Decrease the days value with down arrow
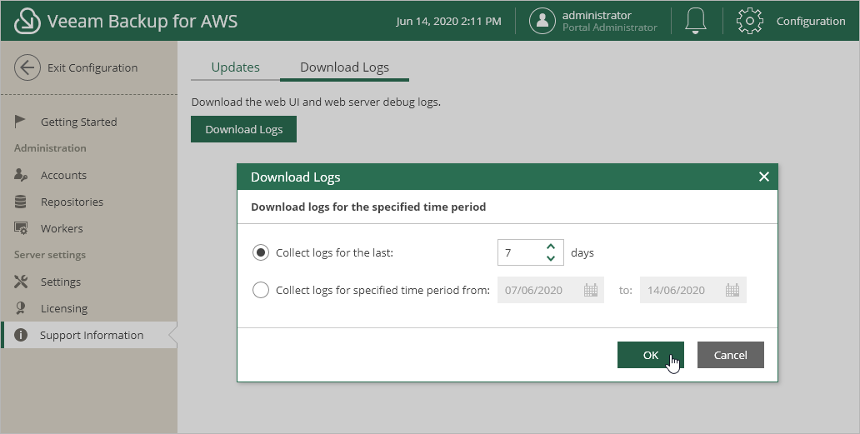The image size is (860, 434). 551,258
